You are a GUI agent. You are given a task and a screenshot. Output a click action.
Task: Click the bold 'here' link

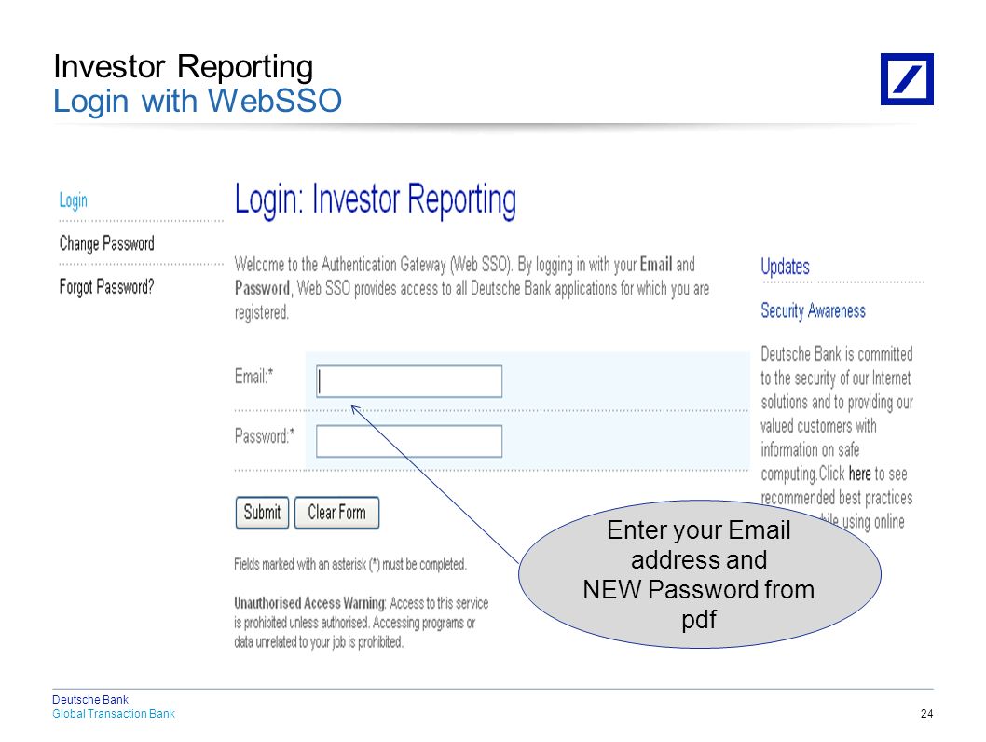click(859, 474)
